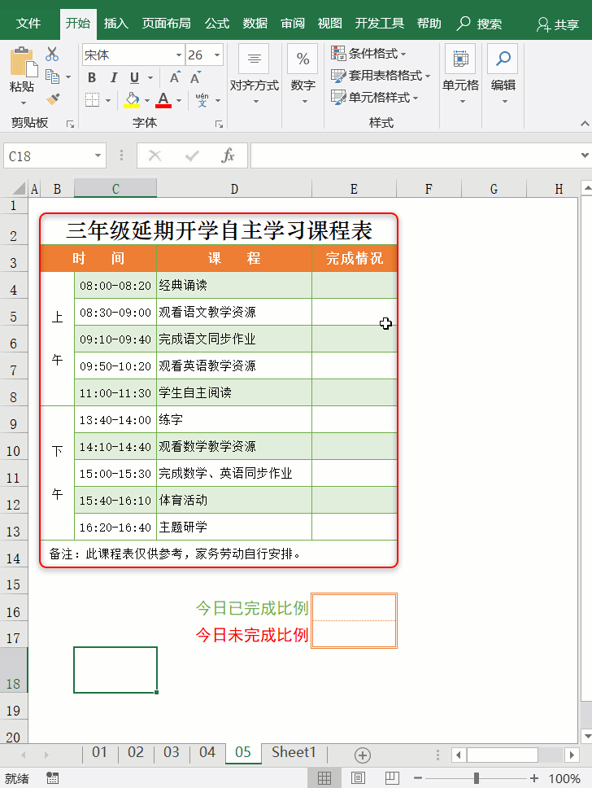Open paste options dropdown arrow
The image size is (592, 788).
pyautogui.click(x=23, y=103)
